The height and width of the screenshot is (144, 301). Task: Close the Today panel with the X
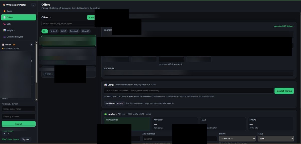coord(32,44)
